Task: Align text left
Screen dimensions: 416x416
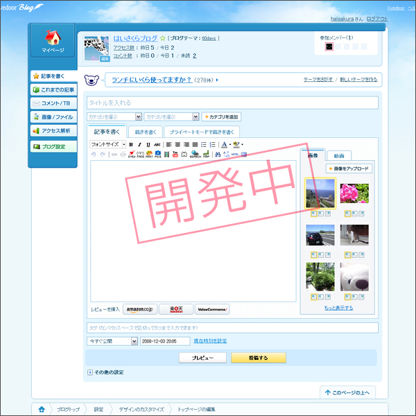Action: 169,145
